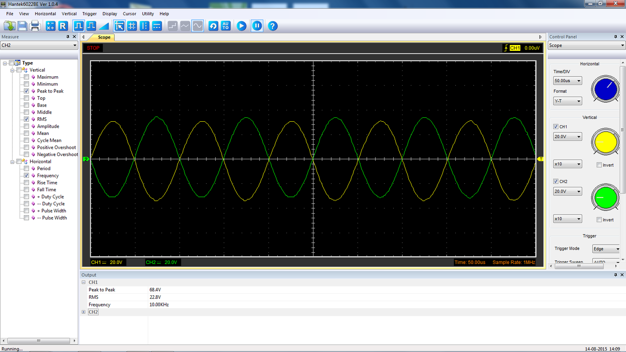Click the blue Run play button
This screenshot has height=352, width=626.
click(x=242, y=26)
